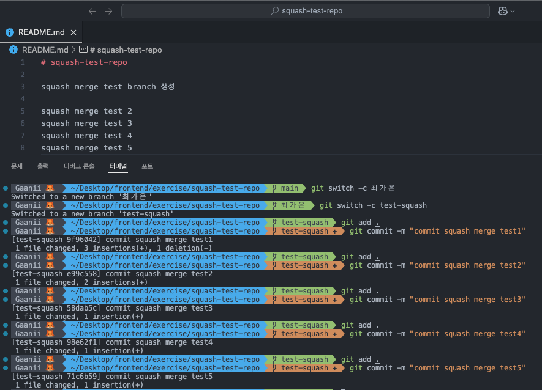The image size is (542, 390).
Task: Click the text 'squash merge test 2'
Action: point(86,111)
